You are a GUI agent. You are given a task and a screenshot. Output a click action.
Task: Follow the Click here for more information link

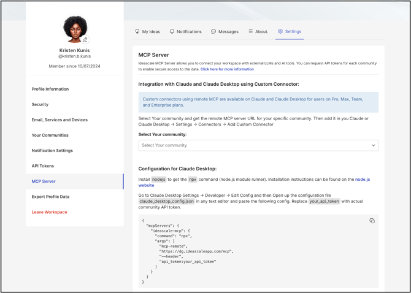(x=227, y=69)
